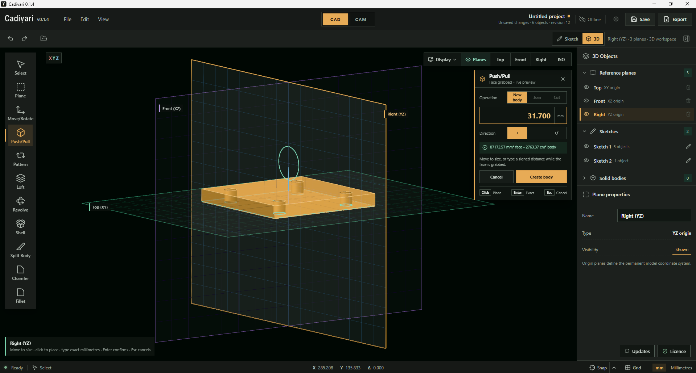The height and width of the screenshot is (373, 696).
Task: Toggle the right side panel layout icon
Action: pos(686,39)
